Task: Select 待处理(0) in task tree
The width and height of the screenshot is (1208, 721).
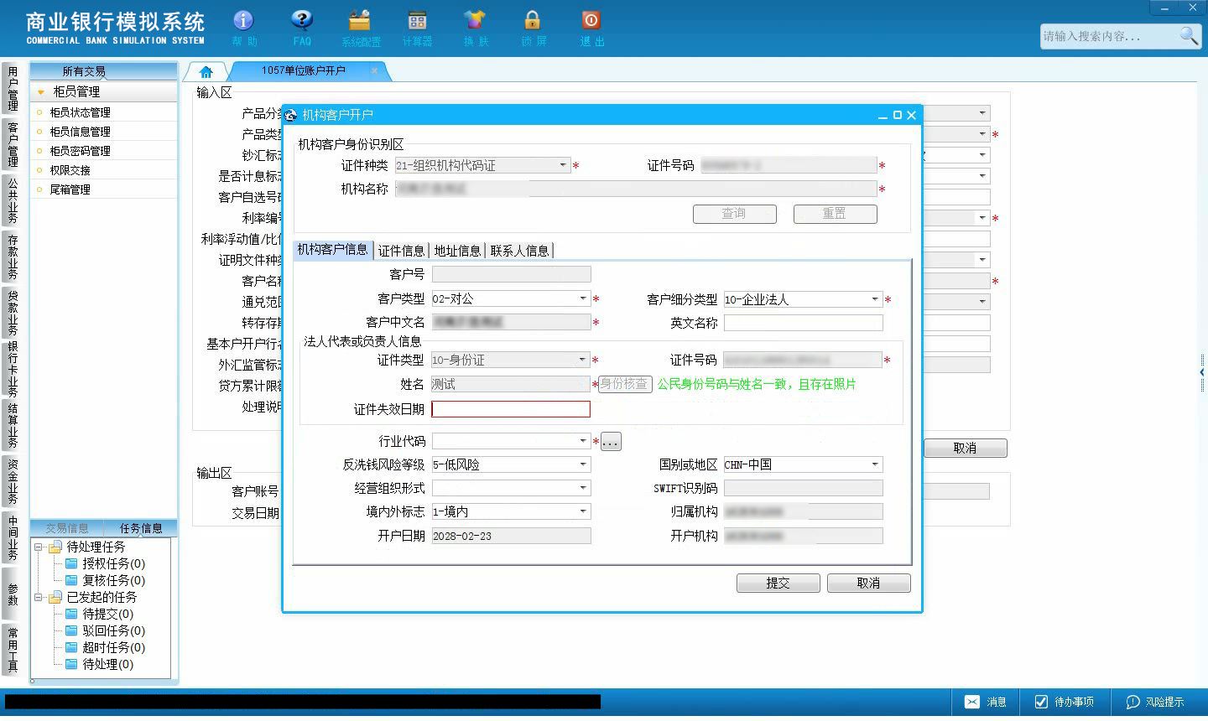Action: click(107, 664)
